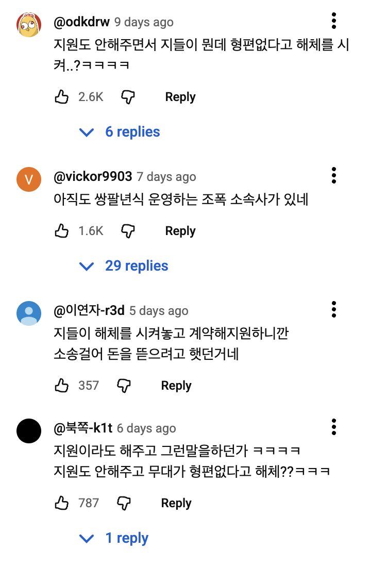
Task: Reply to the @이연자-r3d comment
Action: pyautogui.click(x=176, y=385)
